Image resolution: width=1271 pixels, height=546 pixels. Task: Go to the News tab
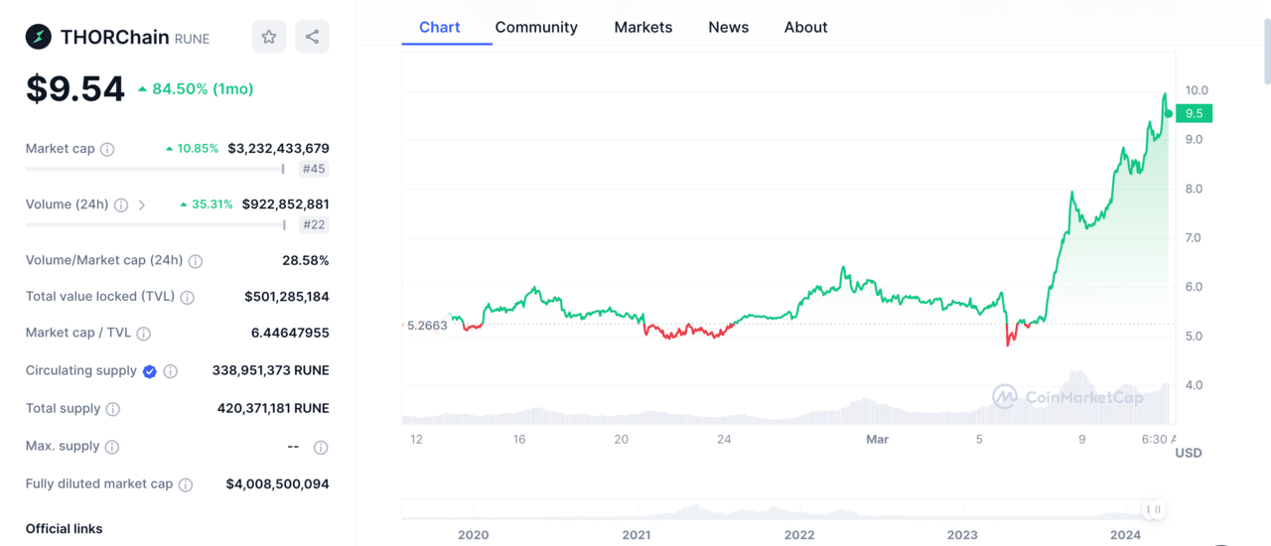(x=728, y=27)
